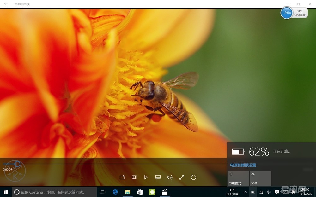Open the Windows Start menu

click(x=6, y=192)
